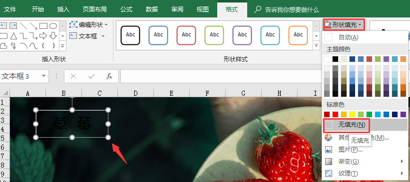Select the straight line shape

click(x=23, y=25)
